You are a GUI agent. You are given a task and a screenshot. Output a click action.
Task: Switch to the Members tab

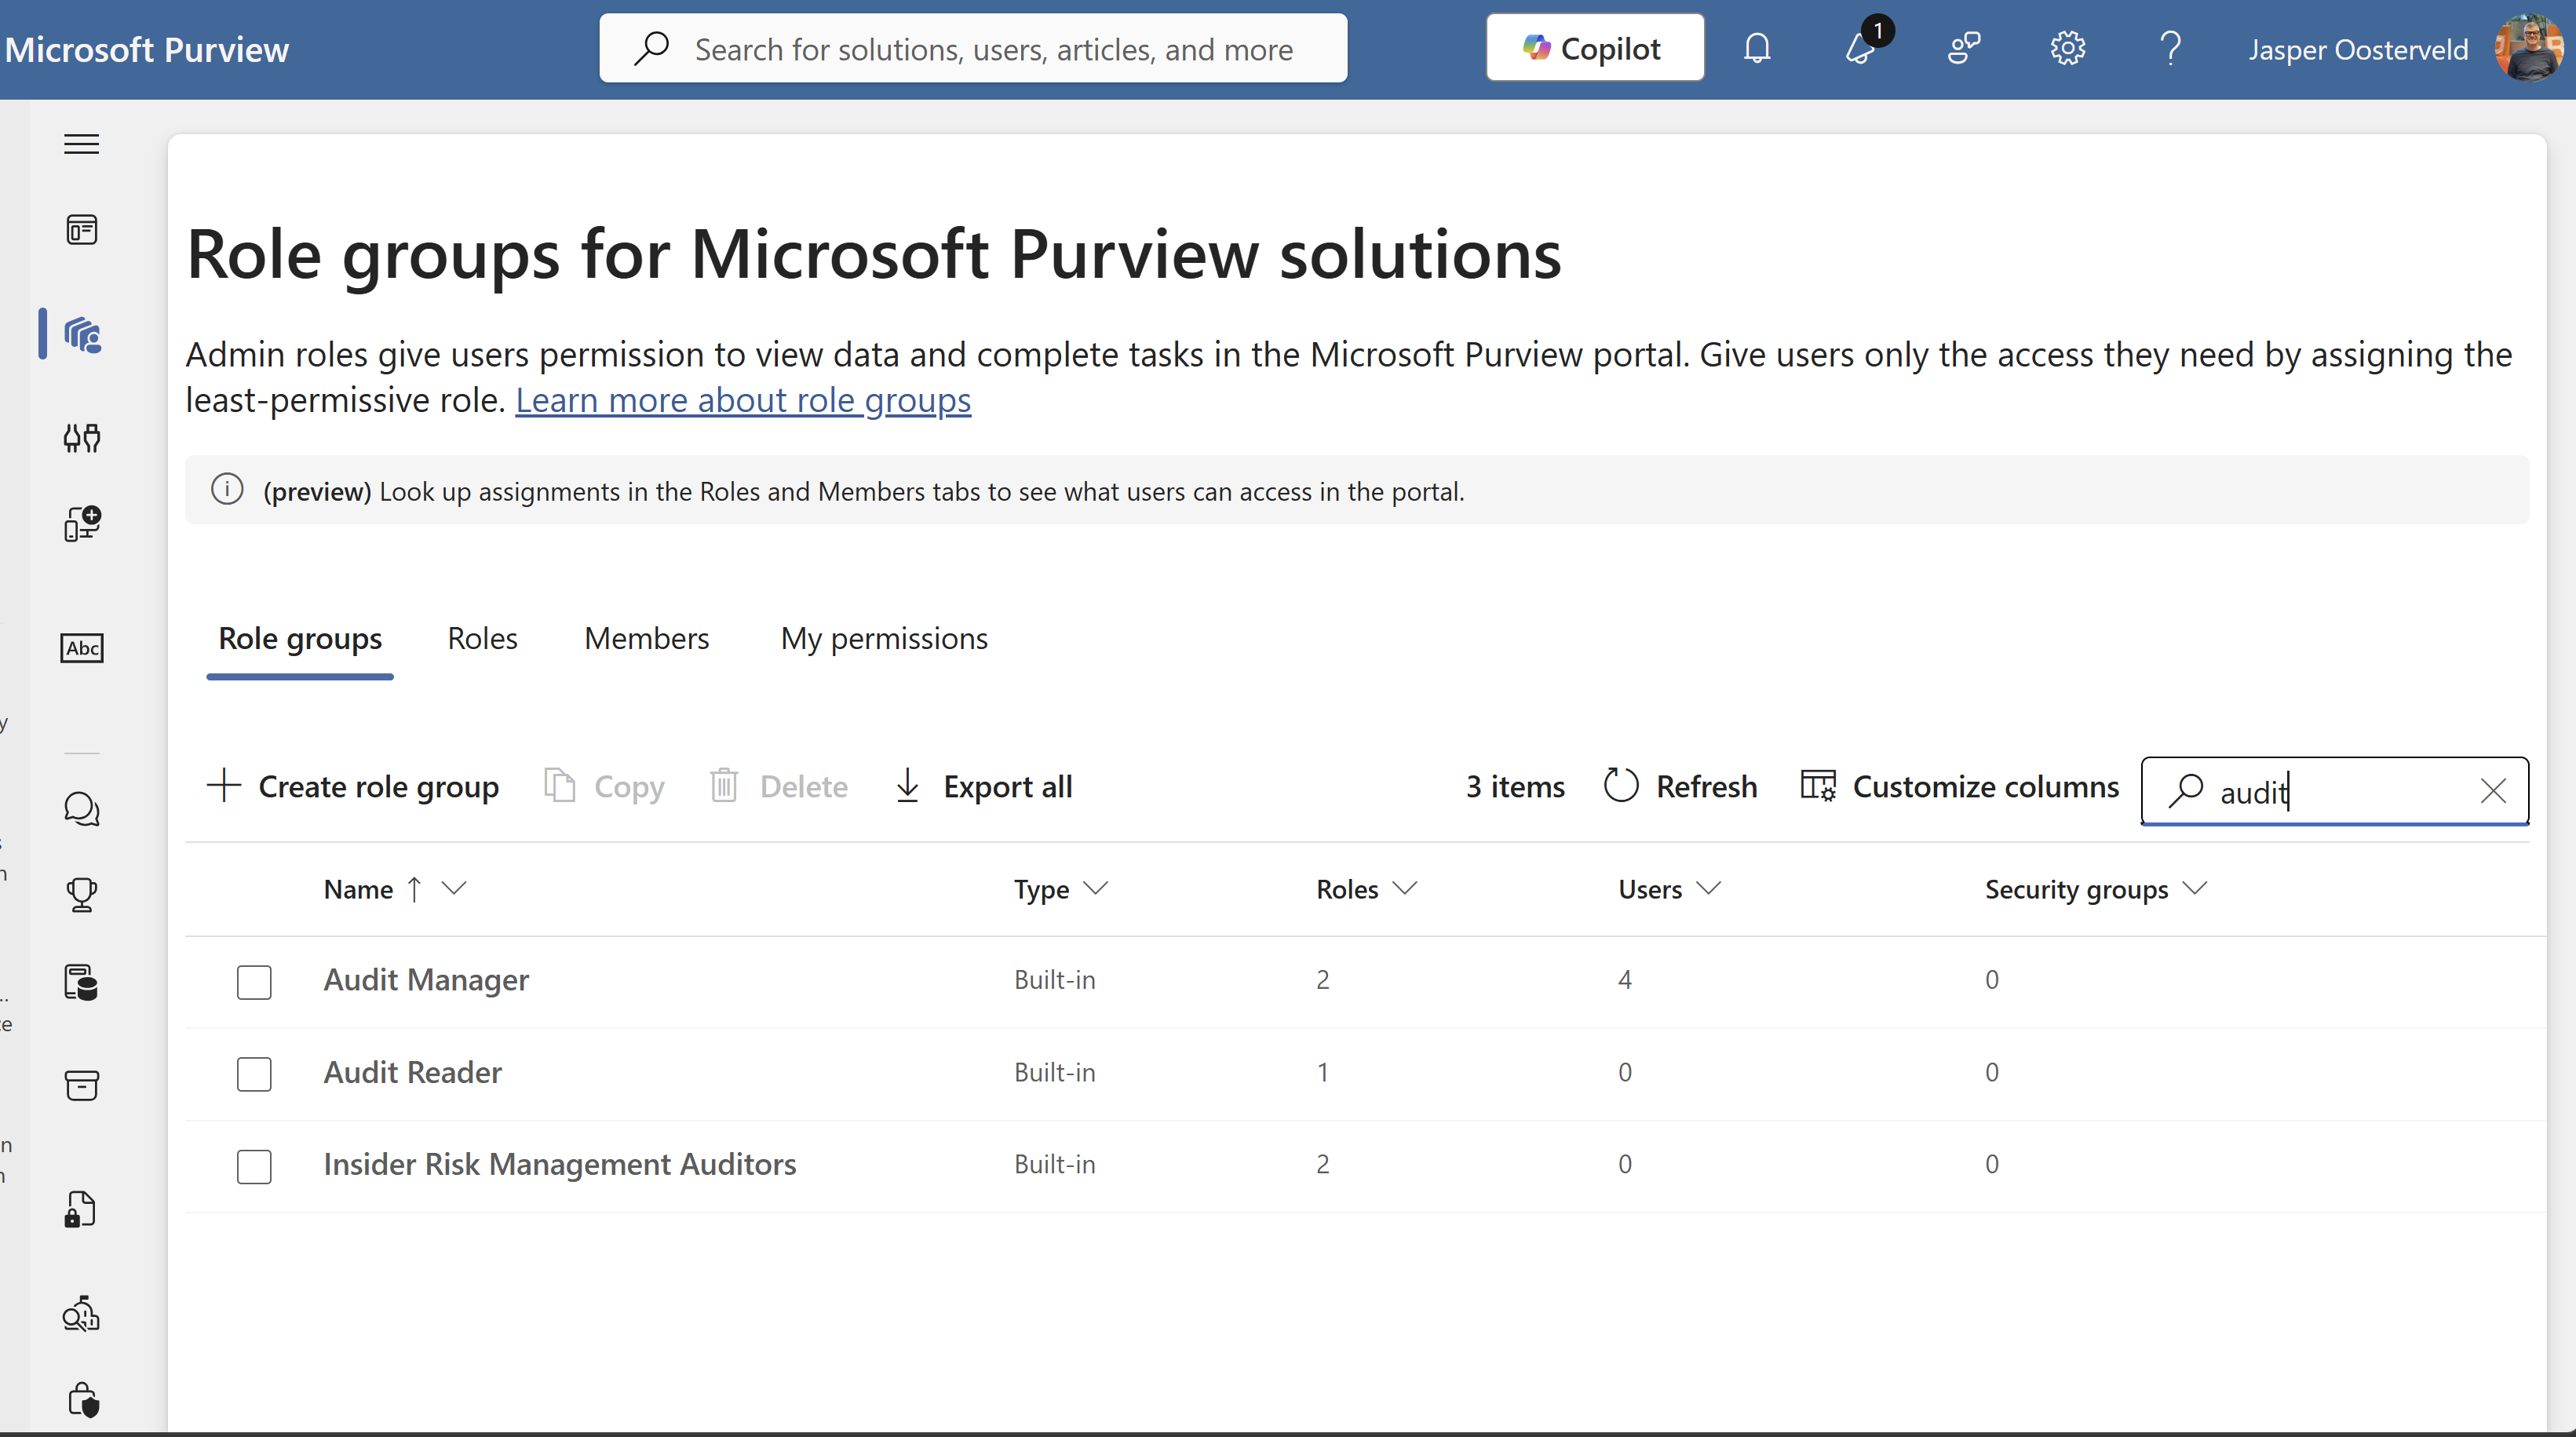point(647,639)
